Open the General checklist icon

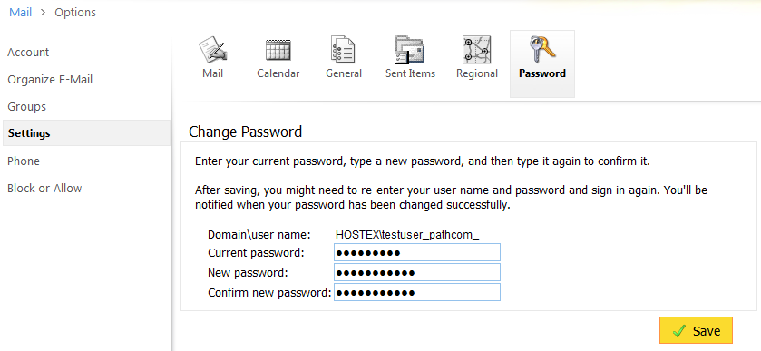[343, 49]
